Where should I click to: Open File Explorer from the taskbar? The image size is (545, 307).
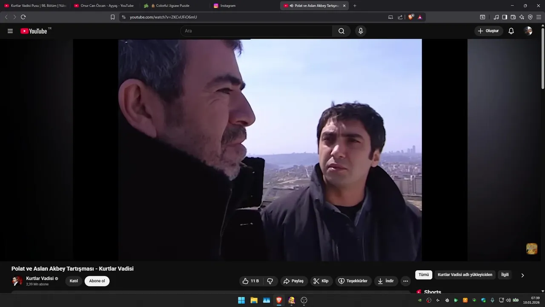254,300
